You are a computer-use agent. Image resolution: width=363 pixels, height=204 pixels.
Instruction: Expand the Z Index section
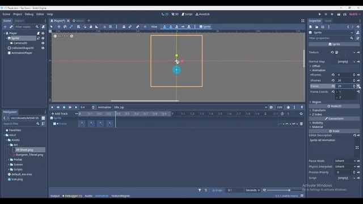tap(316, 114)
